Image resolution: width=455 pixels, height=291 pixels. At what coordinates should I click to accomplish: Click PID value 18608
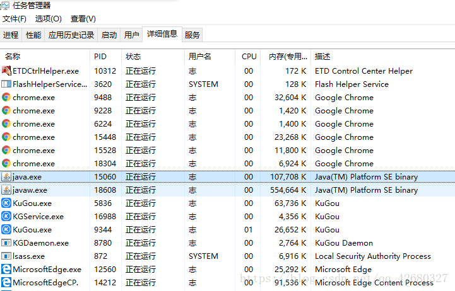105,190
